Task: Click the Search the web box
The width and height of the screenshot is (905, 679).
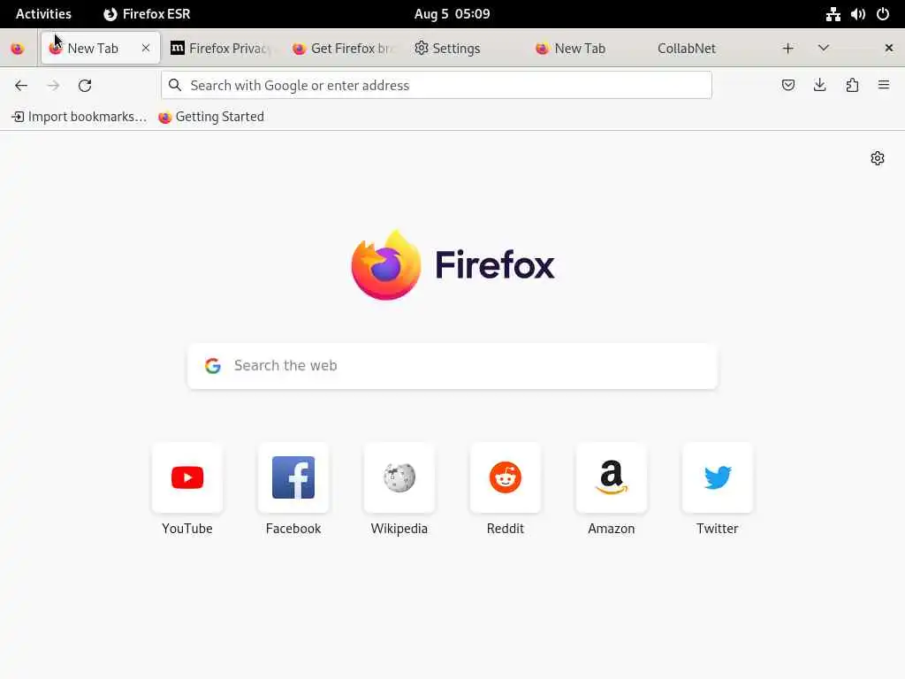Action: (x=452, y=366)
